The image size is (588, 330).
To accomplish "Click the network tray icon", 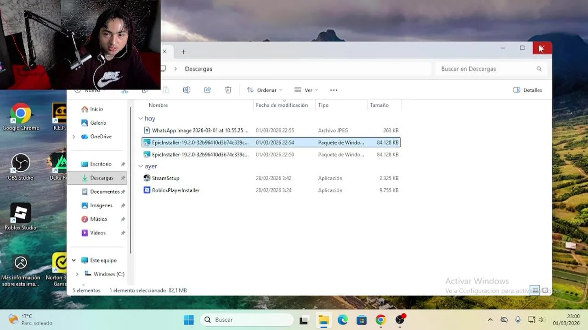I will pos(531,320).
